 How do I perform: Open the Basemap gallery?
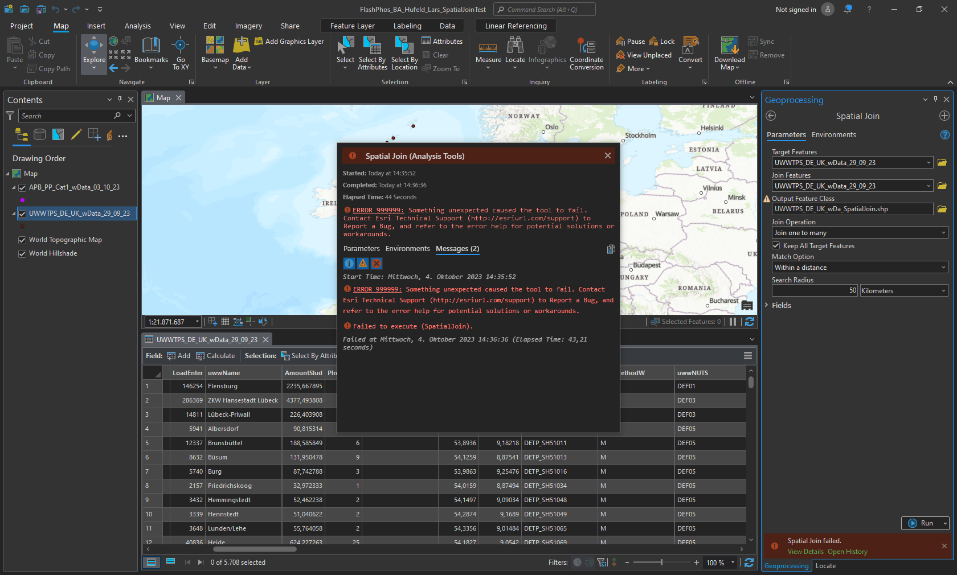click(215, 54)
